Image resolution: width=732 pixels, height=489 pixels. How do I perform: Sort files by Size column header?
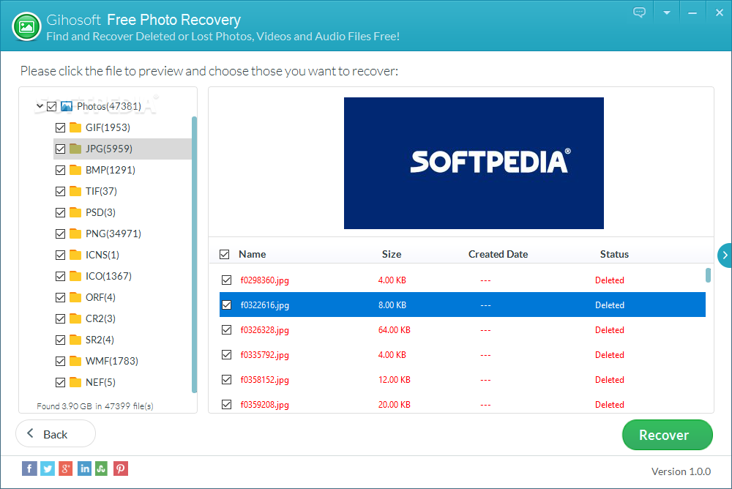coord(391,254)
